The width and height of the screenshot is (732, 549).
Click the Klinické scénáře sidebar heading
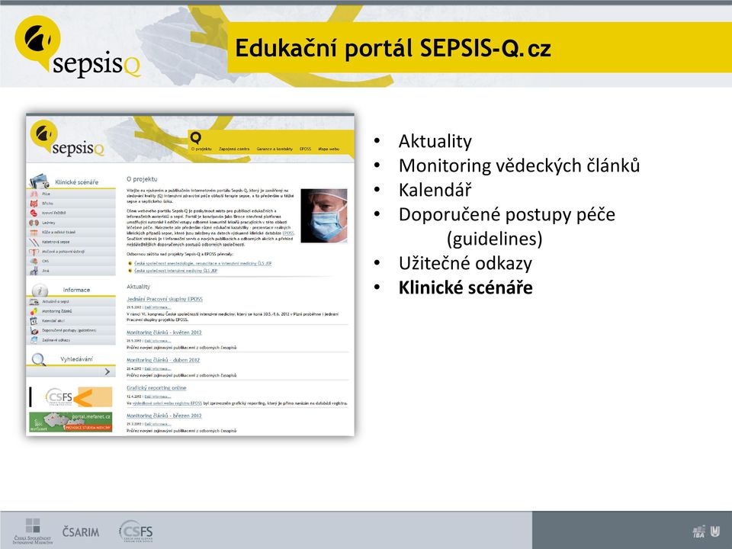coord(76,182)
